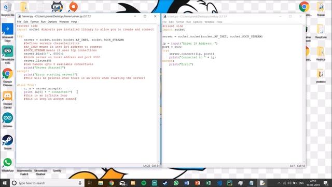Open Help menu in client.py window

(219, 22)
